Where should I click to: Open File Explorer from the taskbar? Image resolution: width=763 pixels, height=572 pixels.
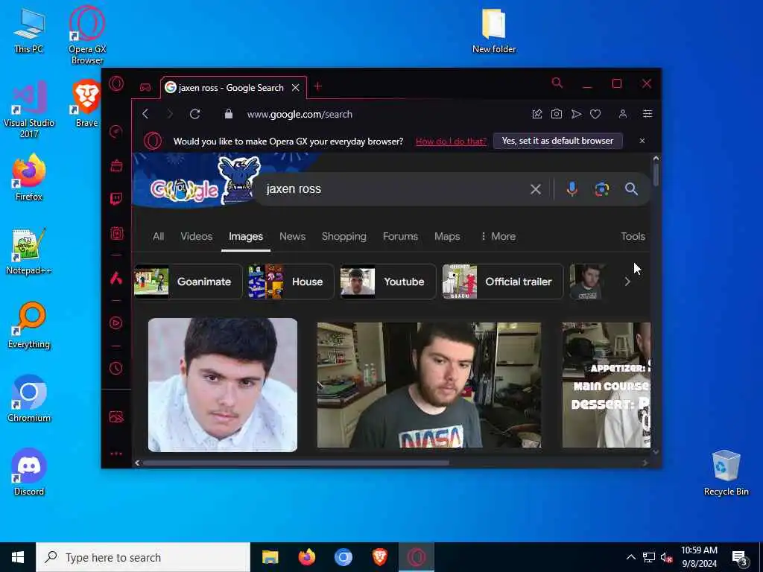tap(270, 557)
